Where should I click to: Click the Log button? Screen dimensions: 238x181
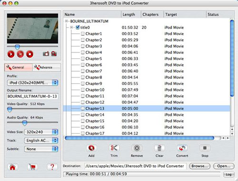228,174
